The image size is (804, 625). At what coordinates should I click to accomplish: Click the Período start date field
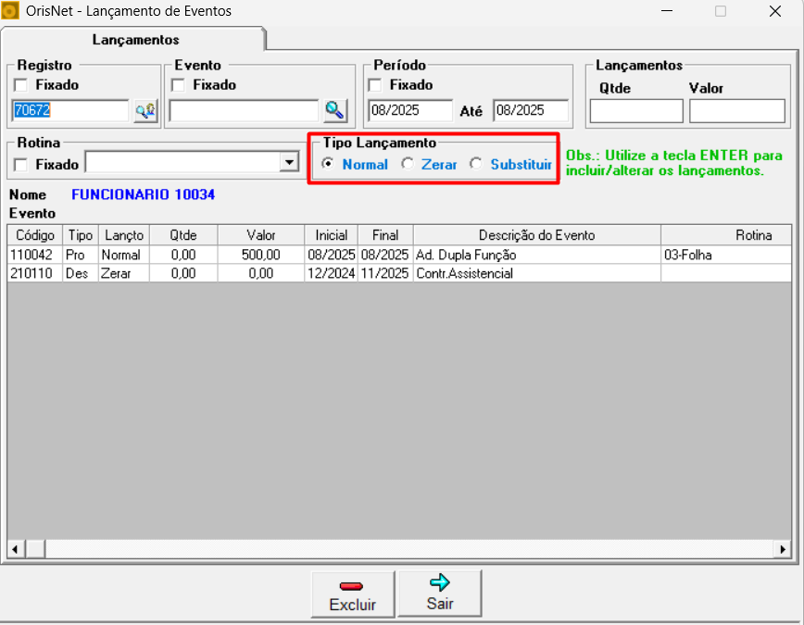(x=409, y=110)
